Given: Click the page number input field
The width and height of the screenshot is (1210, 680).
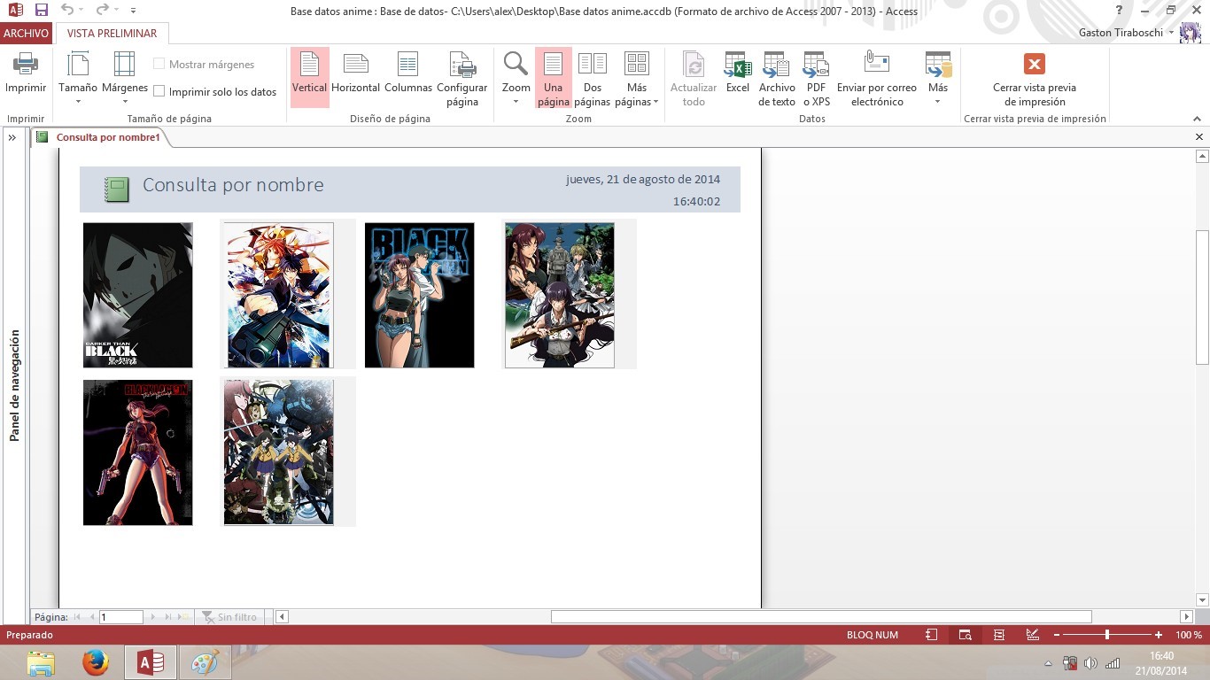Looking at the screenshot, I should point(120,617).
